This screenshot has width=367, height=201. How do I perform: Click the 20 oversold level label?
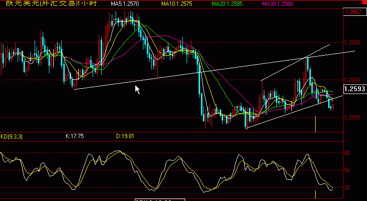pyautogui.click(x=347, y=188)
